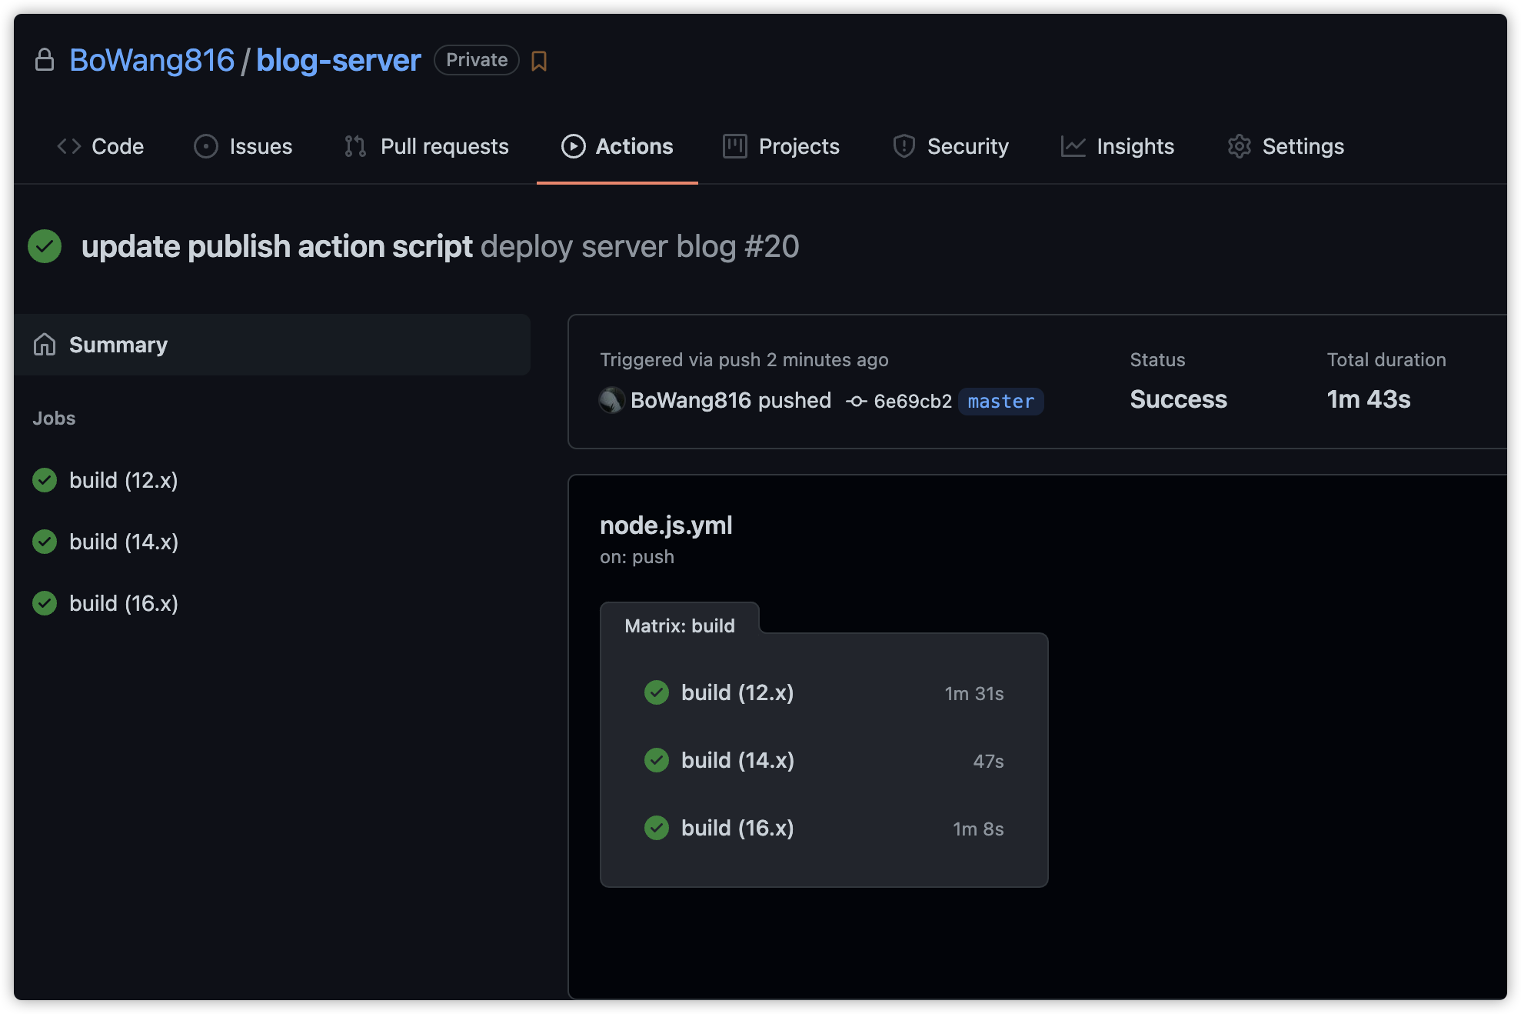Image resolution: width=1521 pixels, height=1014 pixels.
Task: Click the '47s' duration text
Action: pyautogui.click(x=988, y=761)
